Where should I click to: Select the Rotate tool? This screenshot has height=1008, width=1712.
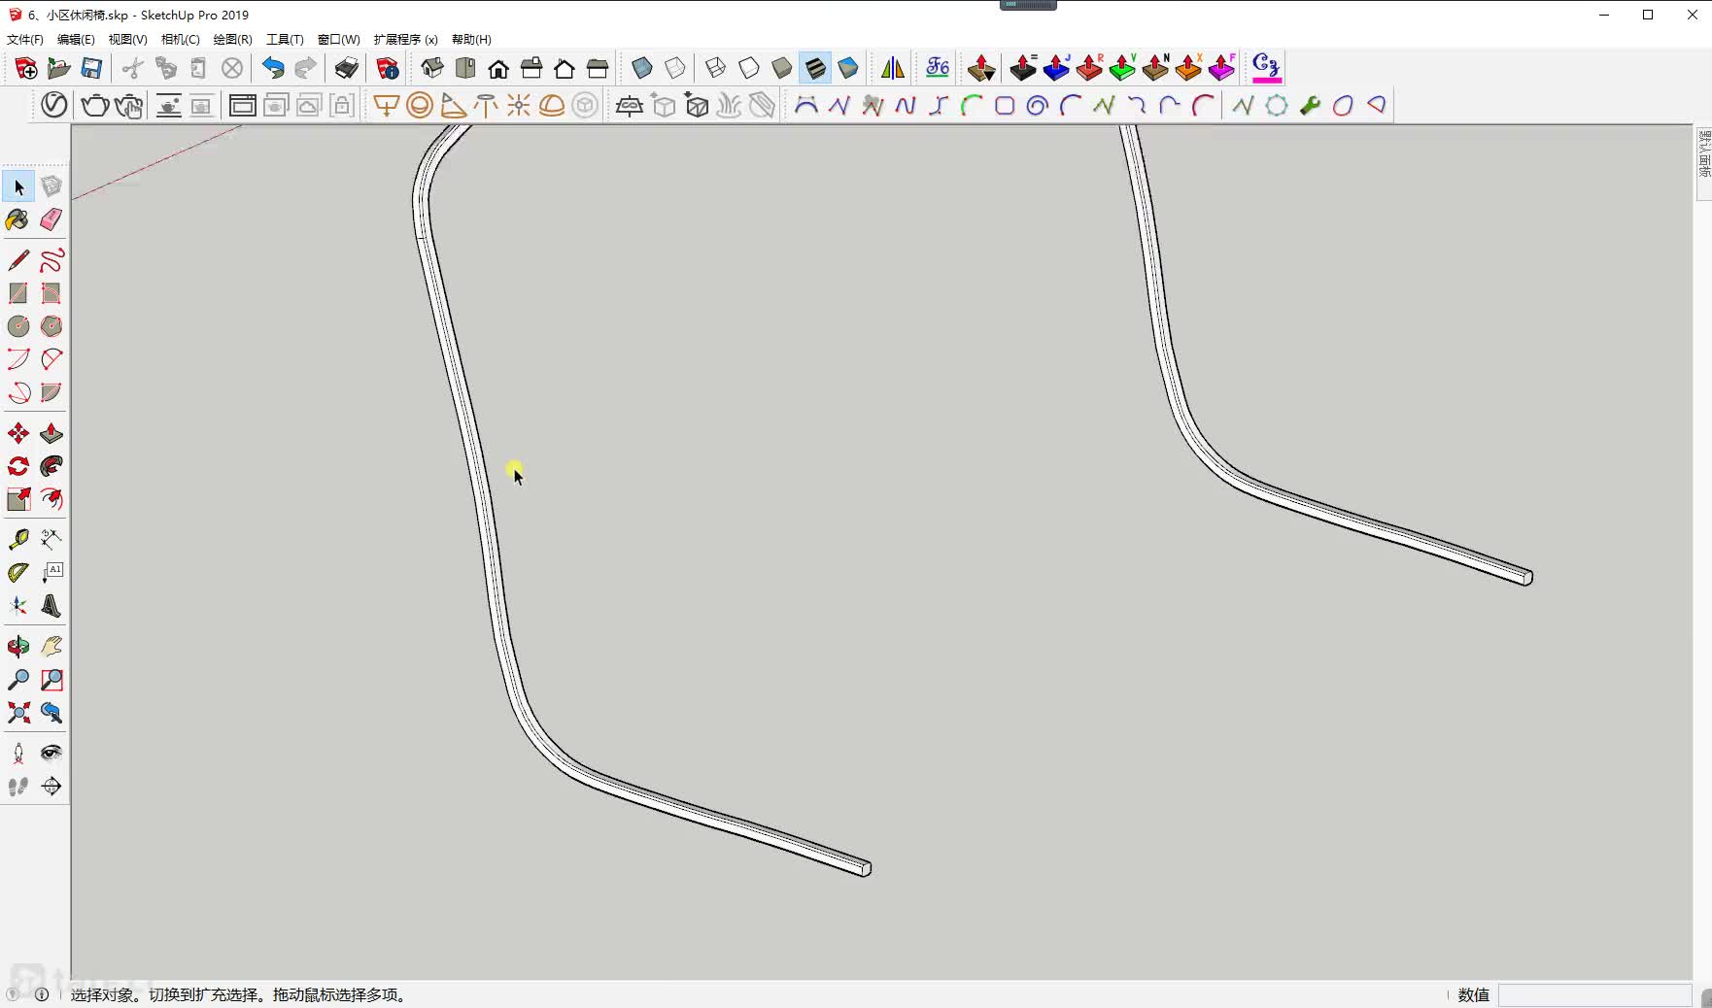point(18,466)
